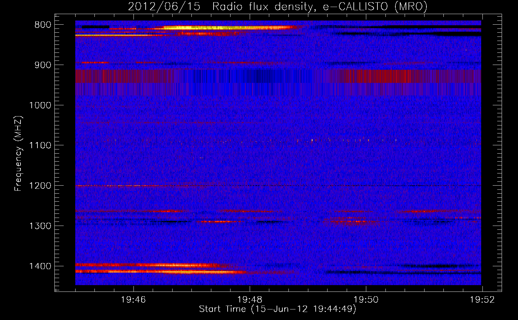Click the 1200 frequency tick label

pyautogui.click(x=40, y=186)
